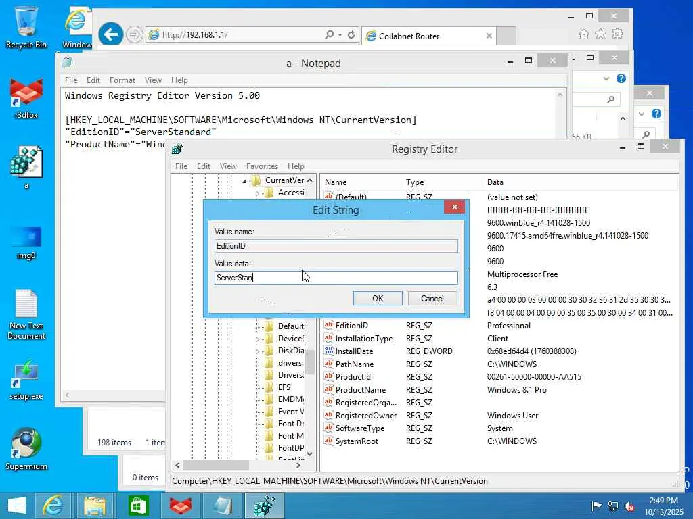Screen dimensions: 693x519
Task: Open the Windows Start button
Action: coord(17,505)
